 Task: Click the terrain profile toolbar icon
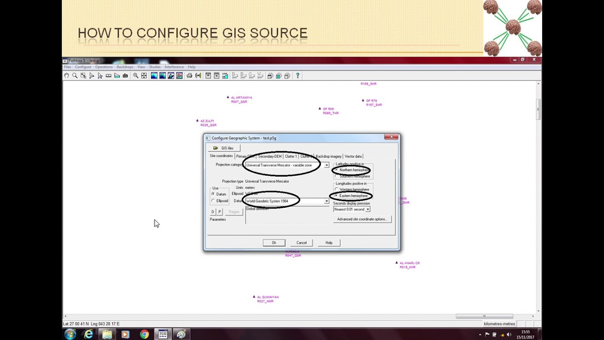tap(117, 76)
